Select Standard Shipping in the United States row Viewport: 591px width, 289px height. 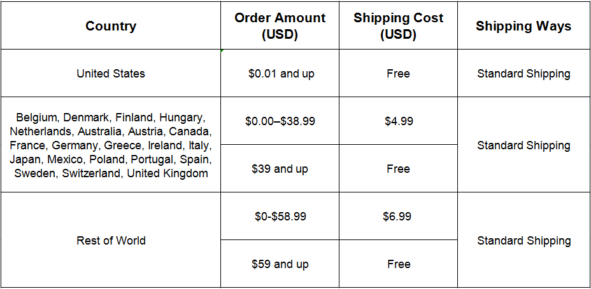[523, 74]
